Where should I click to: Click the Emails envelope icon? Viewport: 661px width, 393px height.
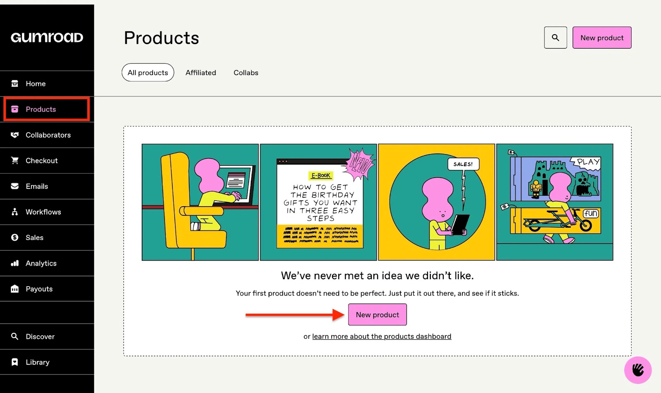15,186
